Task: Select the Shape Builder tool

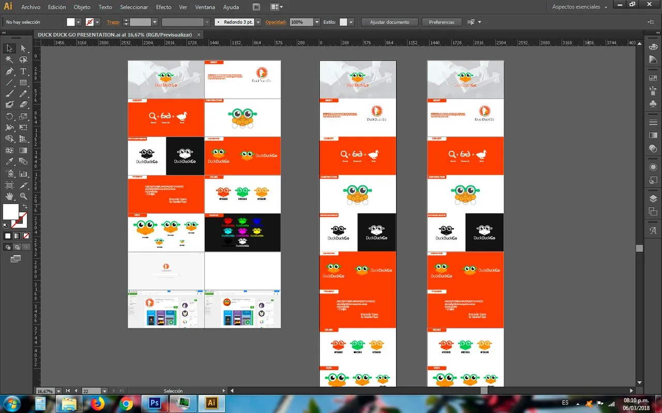Action: coord(9,139)
